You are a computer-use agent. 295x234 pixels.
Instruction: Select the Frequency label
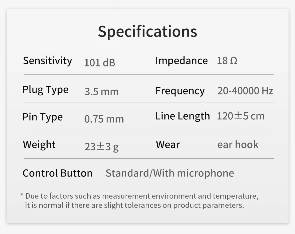[x=180, y=91]
